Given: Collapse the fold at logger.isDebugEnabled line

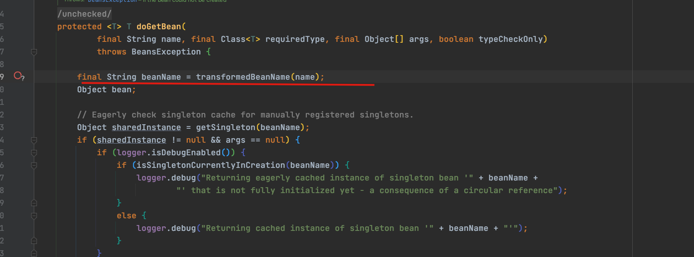Looking at the screenshot, I should pyautogui.click(x=33, y=153).
